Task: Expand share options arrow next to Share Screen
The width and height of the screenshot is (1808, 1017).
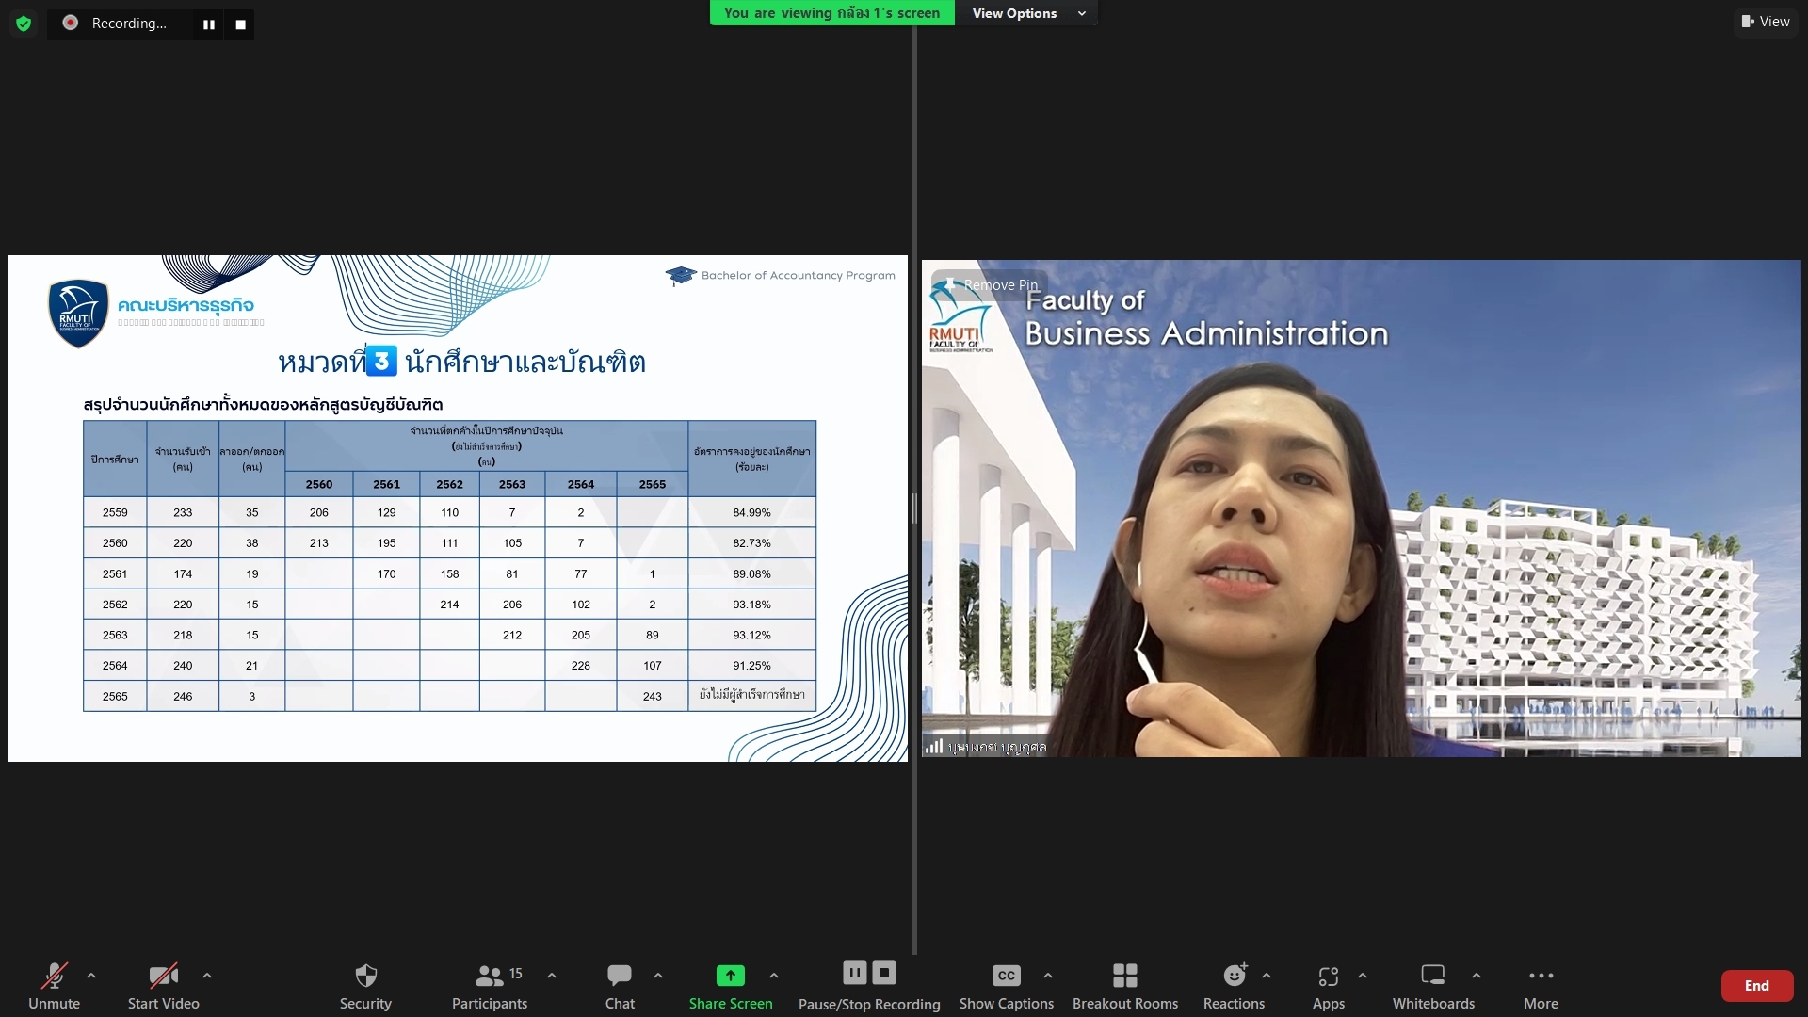Action: pyautogui.click(x=774, y=976)
